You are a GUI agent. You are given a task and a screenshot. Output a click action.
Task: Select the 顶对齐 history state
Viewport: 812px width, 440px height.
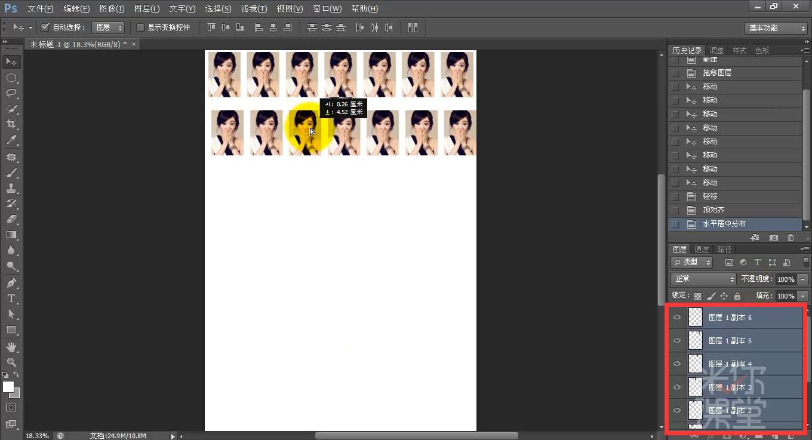(713, 210)
